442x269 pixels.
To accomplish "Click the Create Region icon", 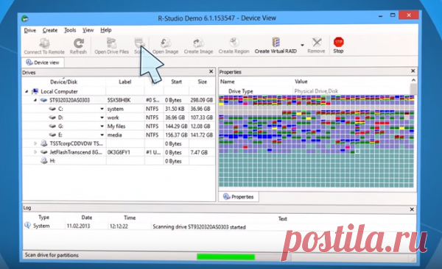I will point(234,43).
